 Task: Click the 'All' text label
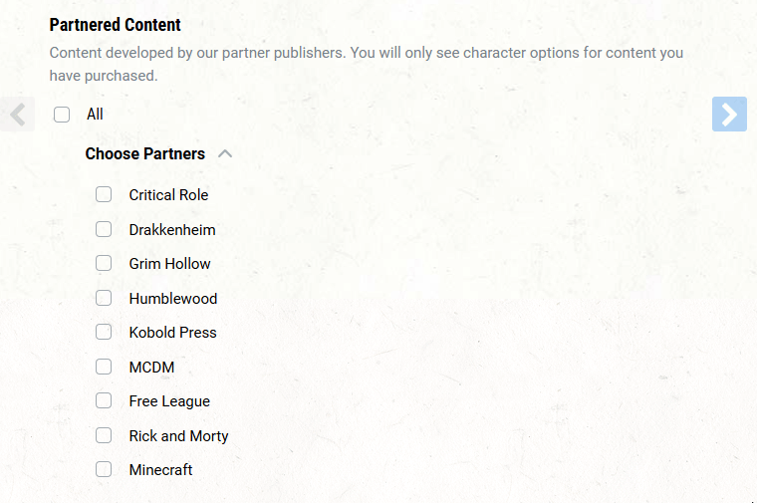(95, 115)
